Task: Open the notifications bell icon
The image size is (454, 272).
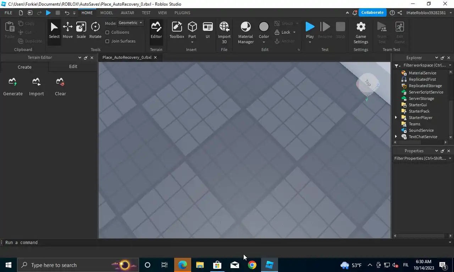Action: coord(355,13)
